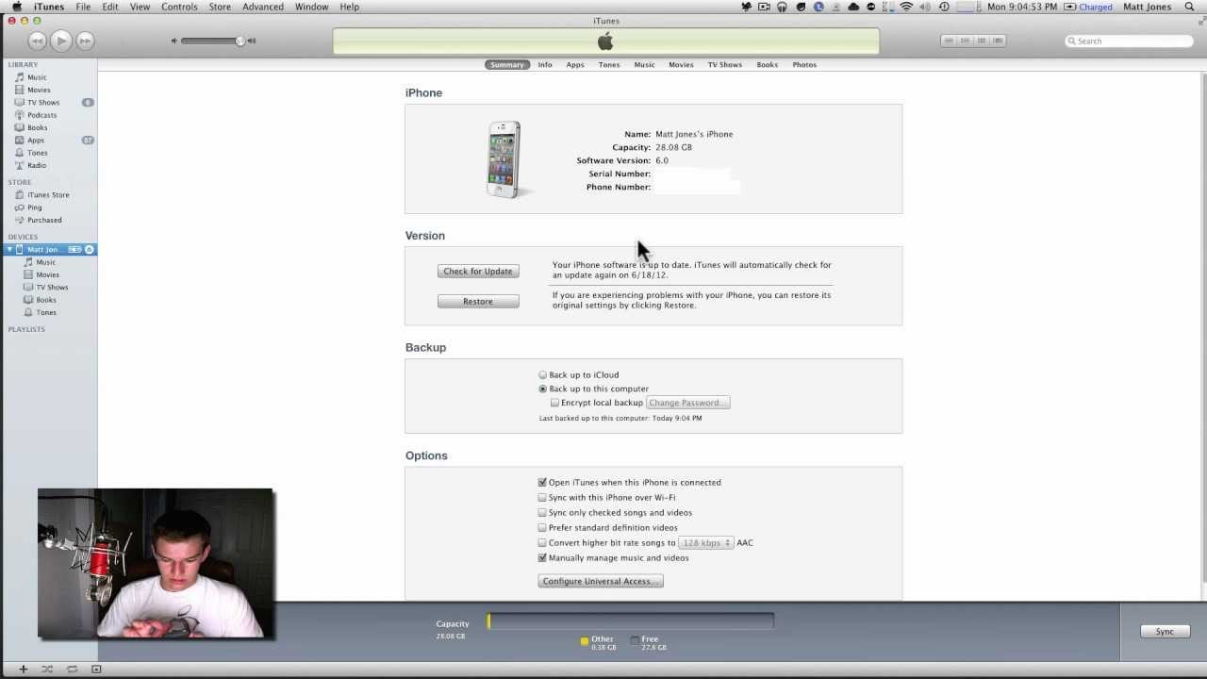This screenshot has width=1207, height=679.
Task: Switch to the Photos tab
Action: (x=804, y=65)
